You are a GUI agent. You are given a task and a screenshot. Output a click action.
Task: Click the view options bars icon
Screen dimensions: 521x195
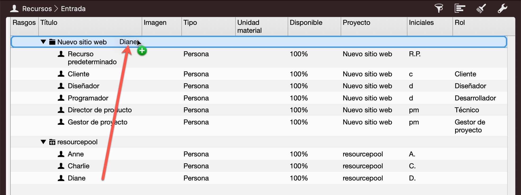tap(460, 8)
